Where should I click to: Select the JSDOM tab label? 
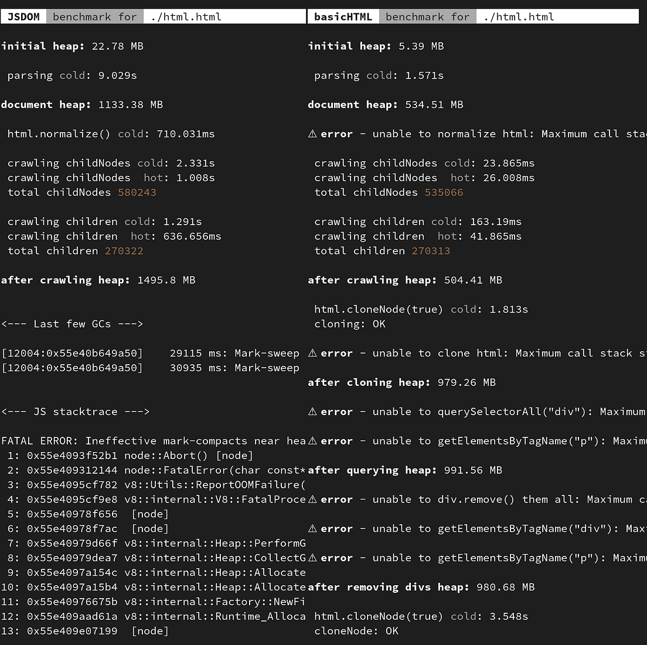pyautogui.click(x=23, y=16)
